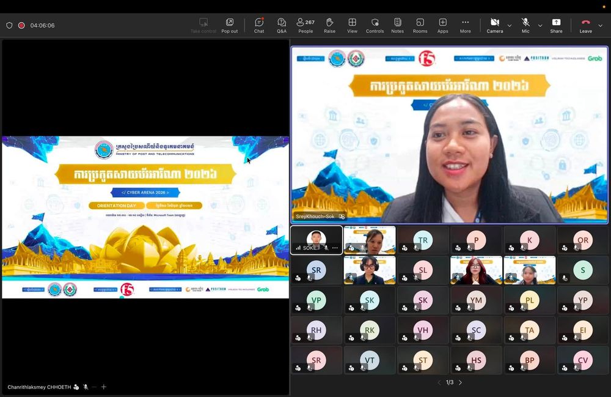Open more options on SOK tile
Image resolution: width=611 pixels, height=397 pixels.
[x=335, y=248]
